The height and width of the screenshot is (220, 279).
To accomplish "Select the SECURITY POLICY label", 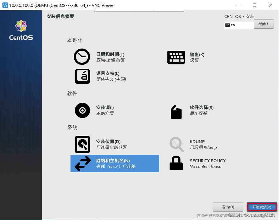I will pyautogui.click(x=208, y=161).
